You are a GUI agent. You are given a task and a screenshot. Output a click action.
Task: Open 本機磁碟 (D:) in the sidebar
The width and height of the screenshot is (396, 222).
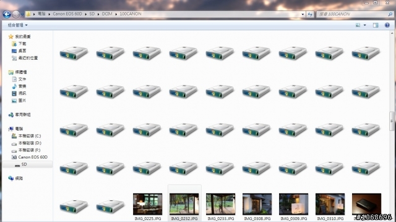tap(30, 143)
